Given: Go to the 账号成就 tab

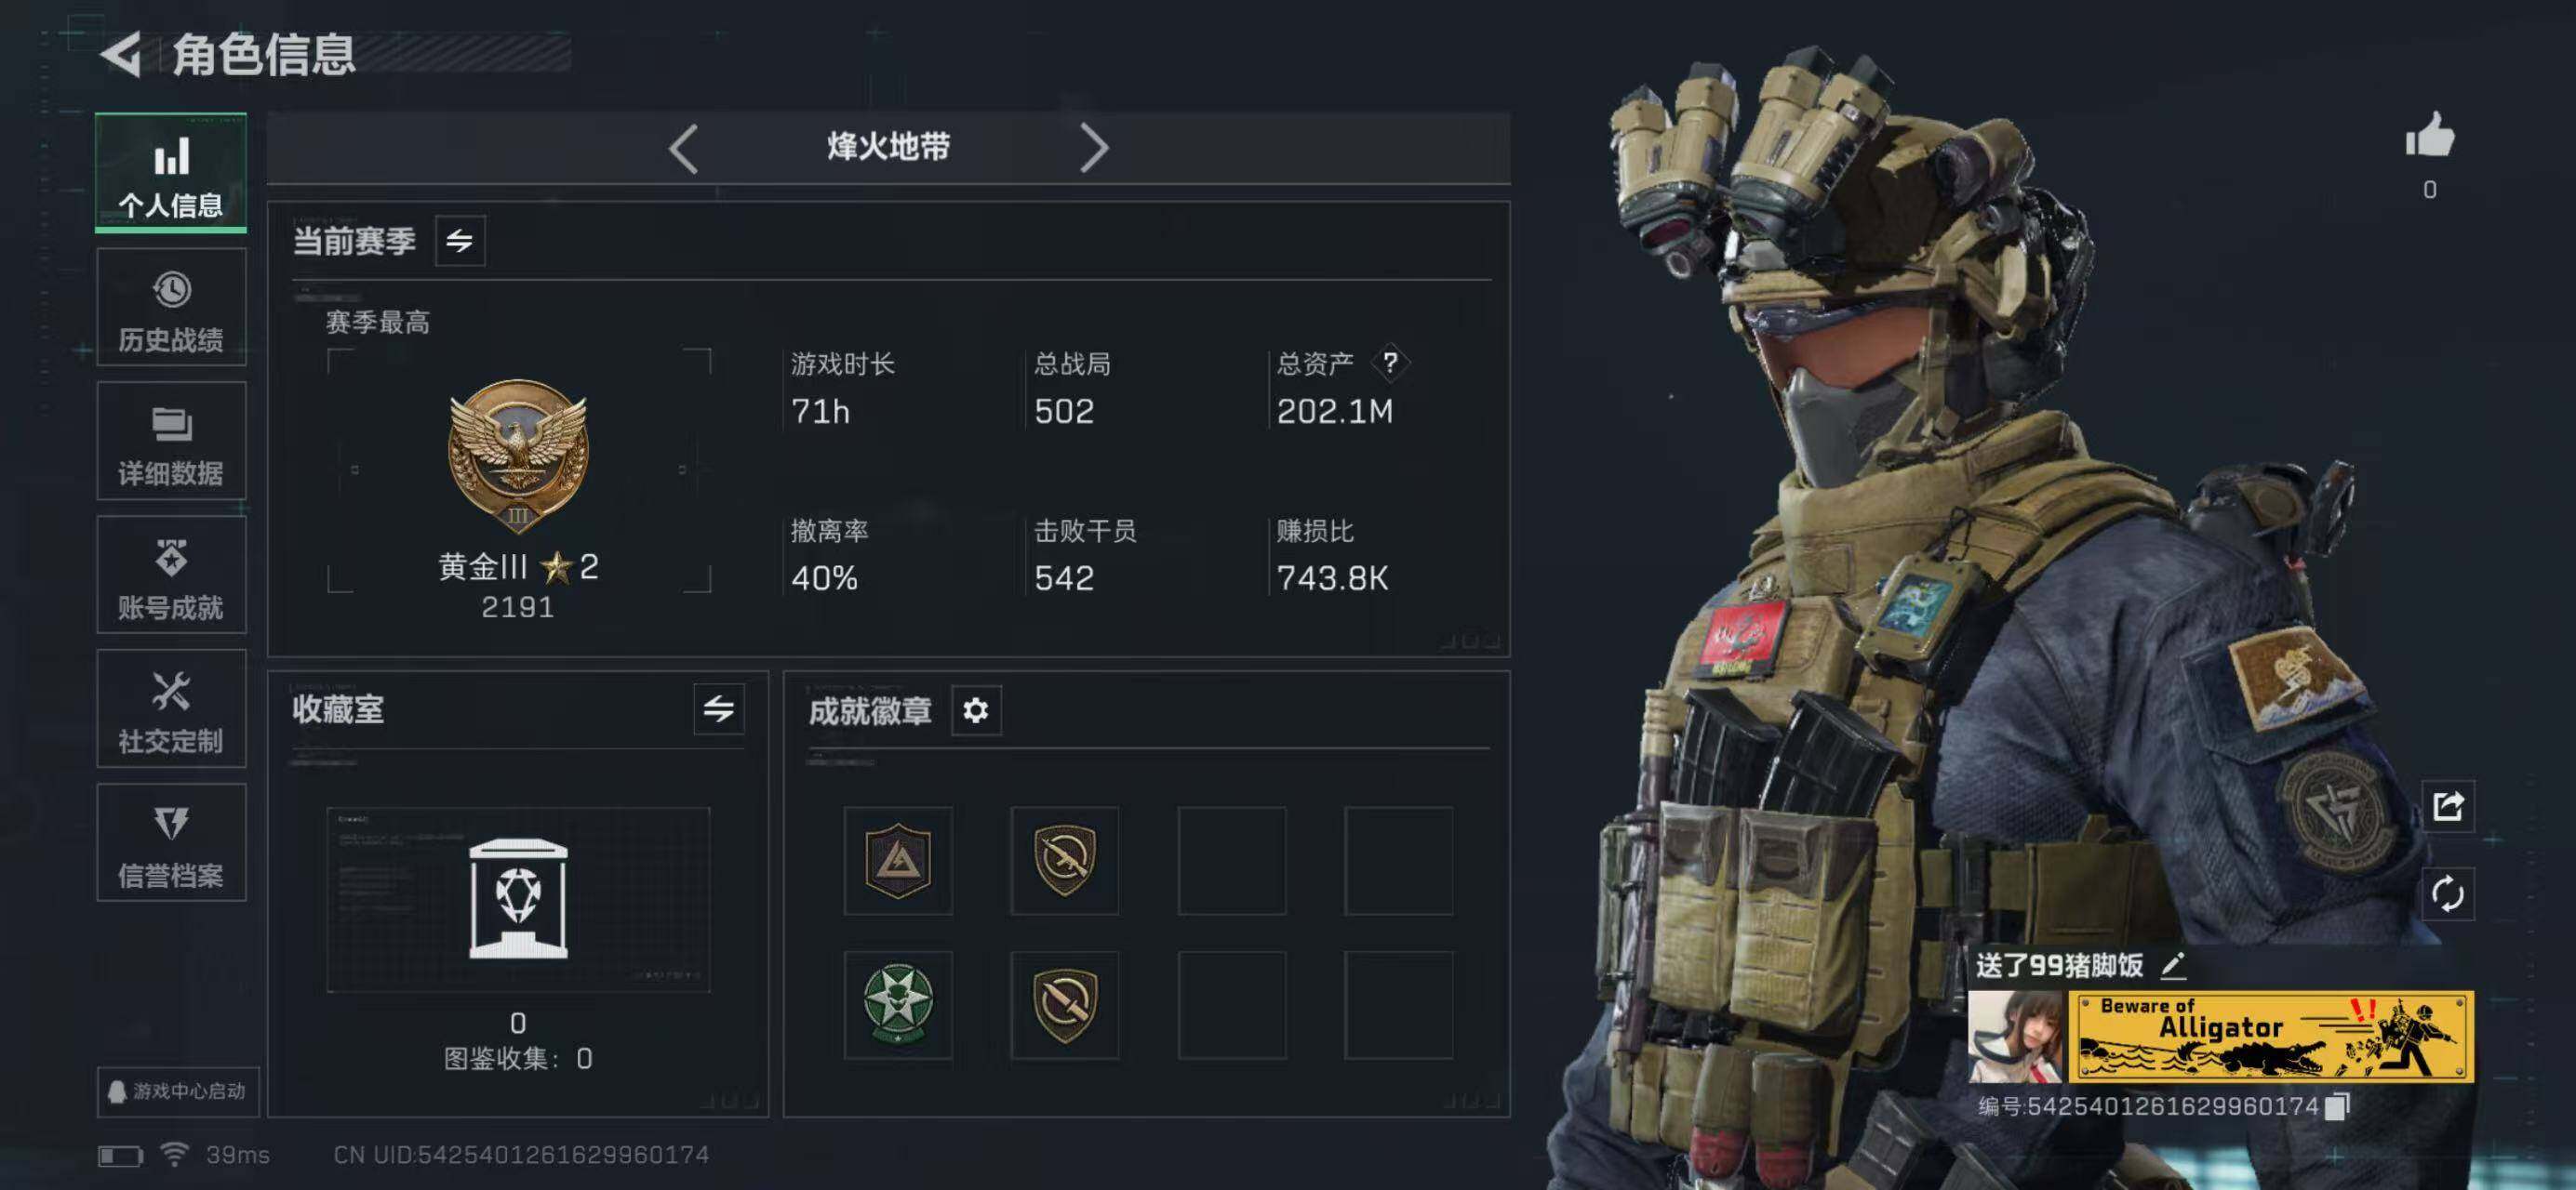Looking at the screenshot, I should point(171,575).
